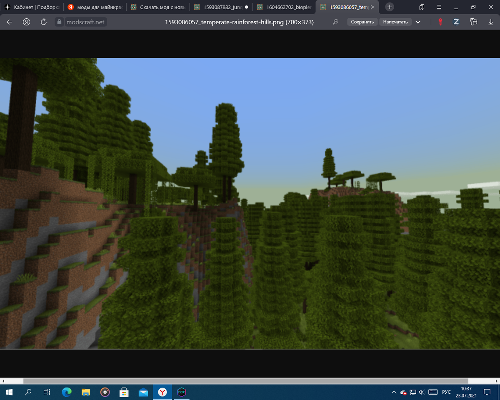Open Yandex home via the Я icon
This screenshot has height=400, width=500.
point(27,22)
